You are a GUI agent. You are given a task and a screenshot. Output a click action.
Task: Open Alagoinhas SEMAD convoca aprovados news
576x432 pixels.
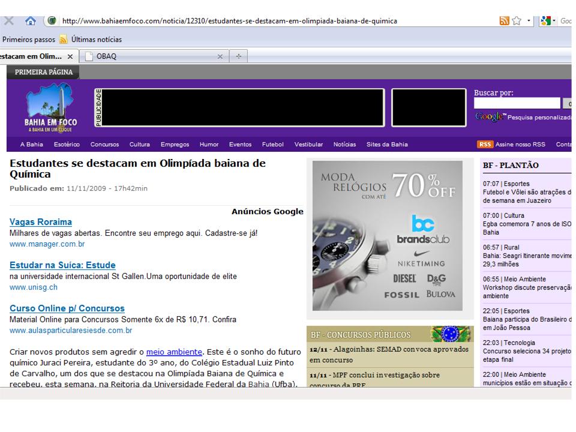(x=389, y=355)
